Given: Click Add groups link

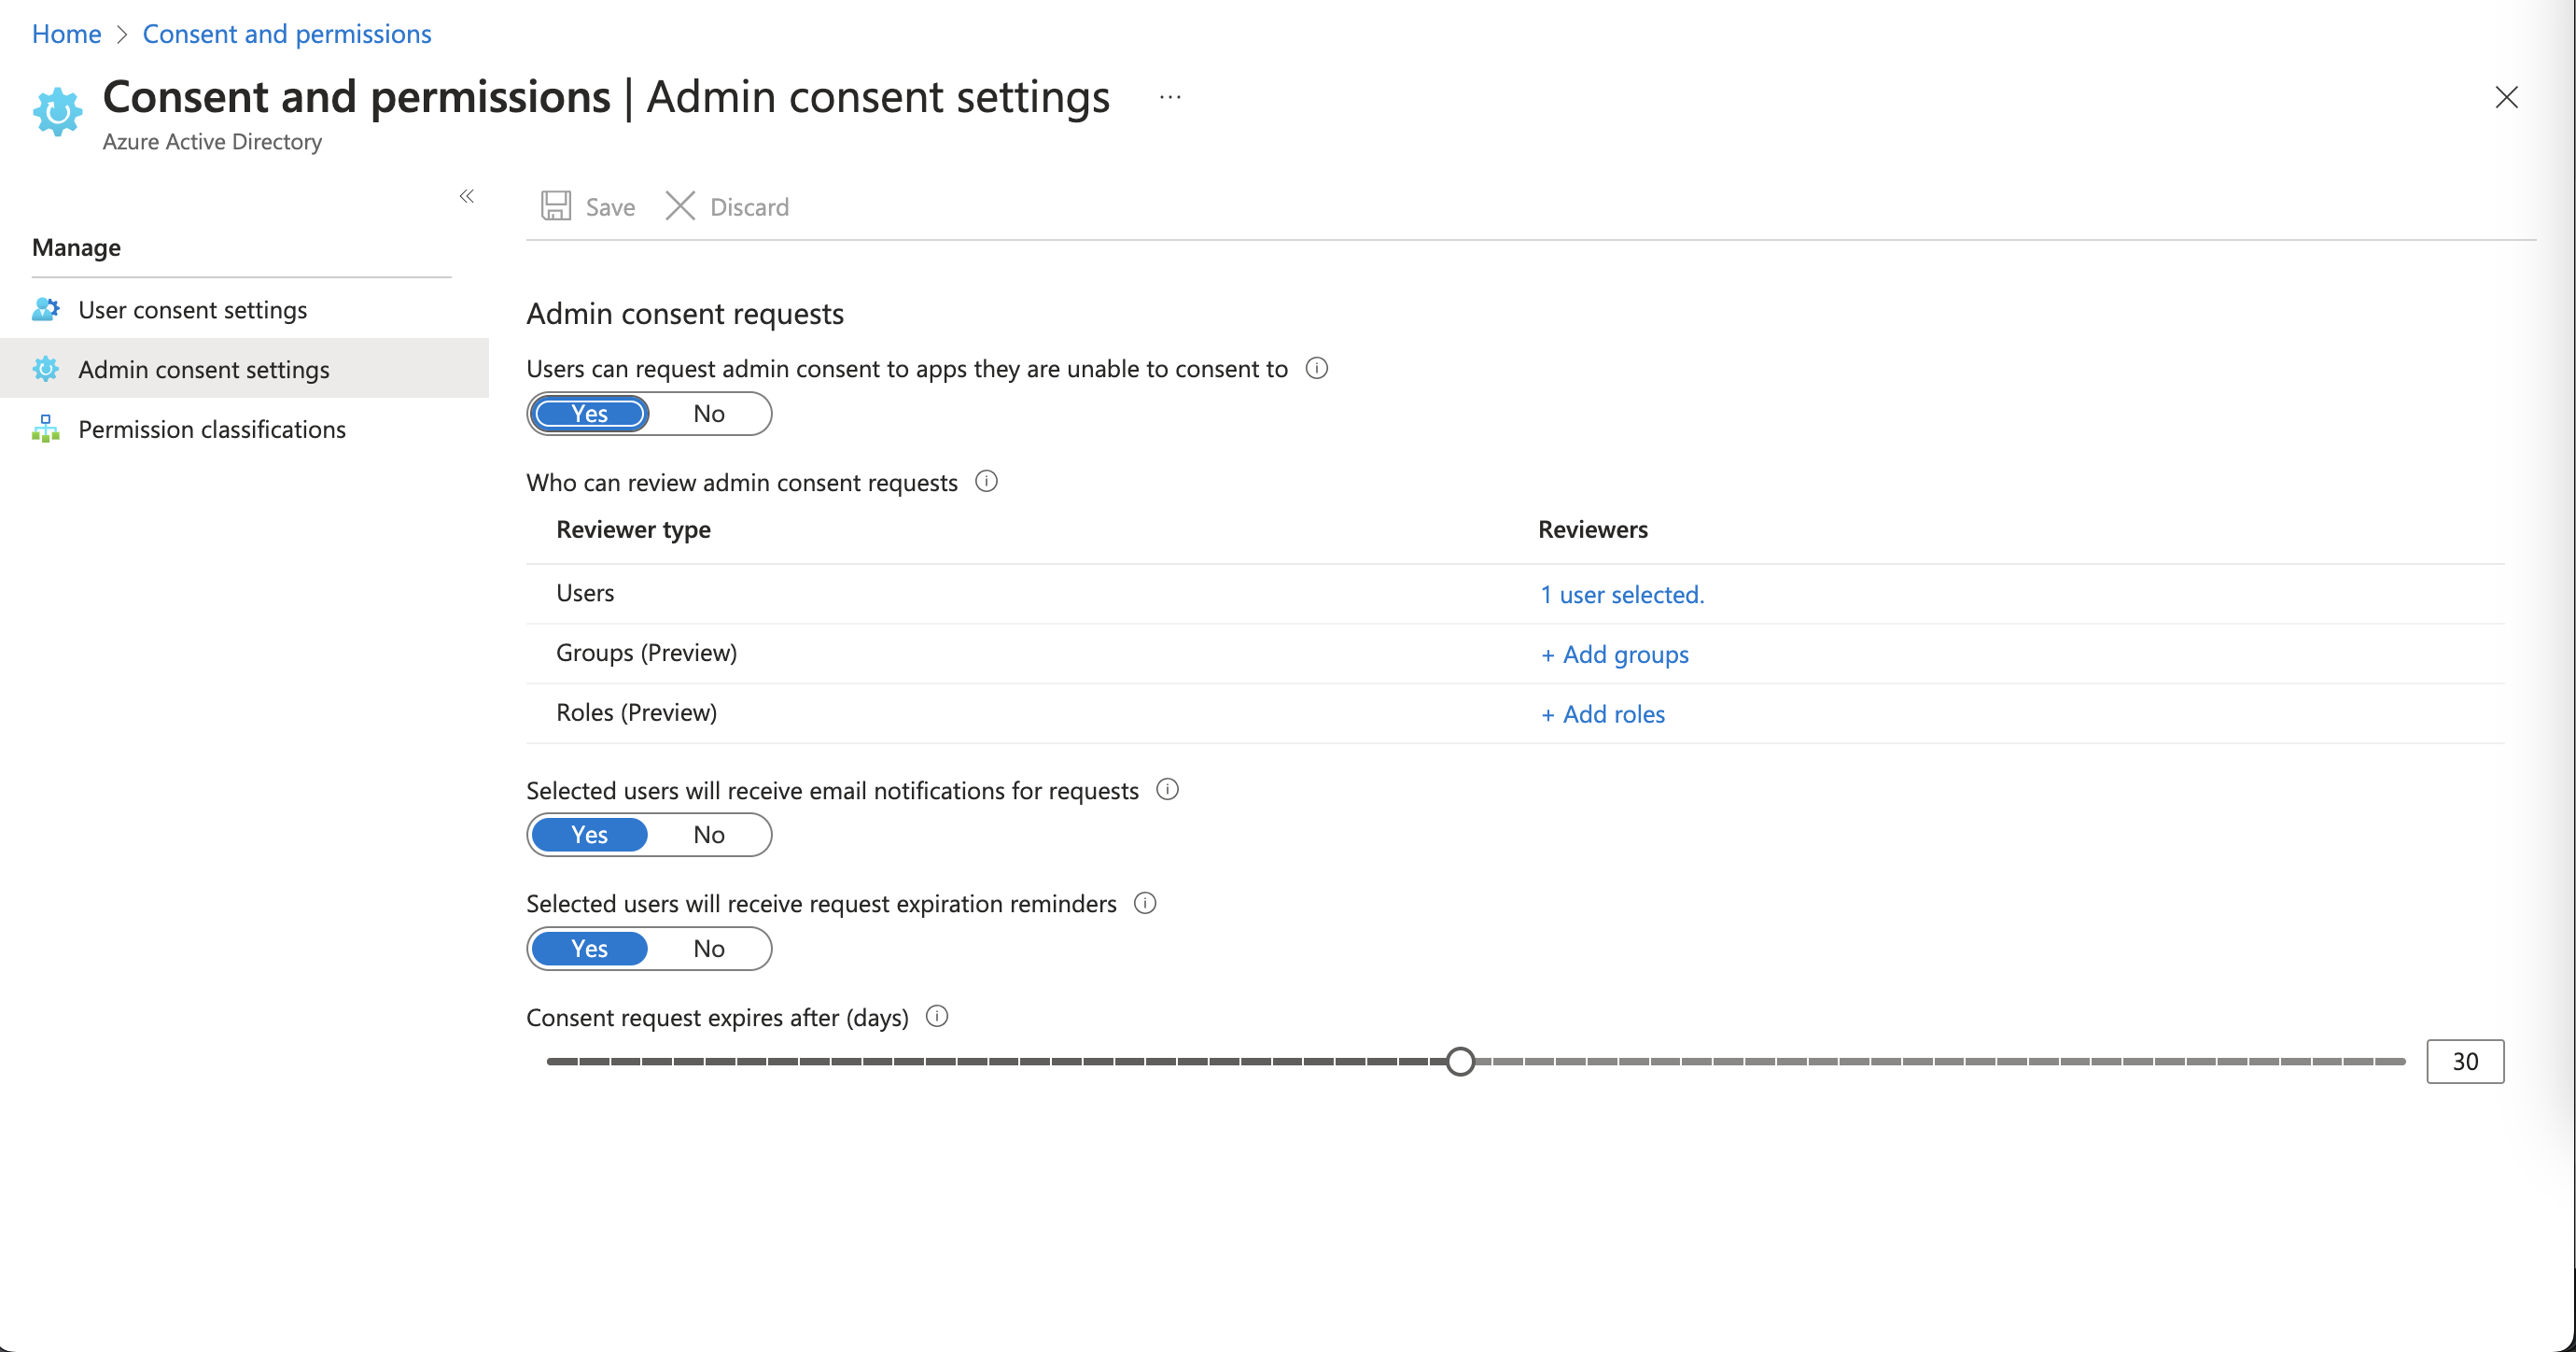Looking at the screenshot, I should (1614, 655).
